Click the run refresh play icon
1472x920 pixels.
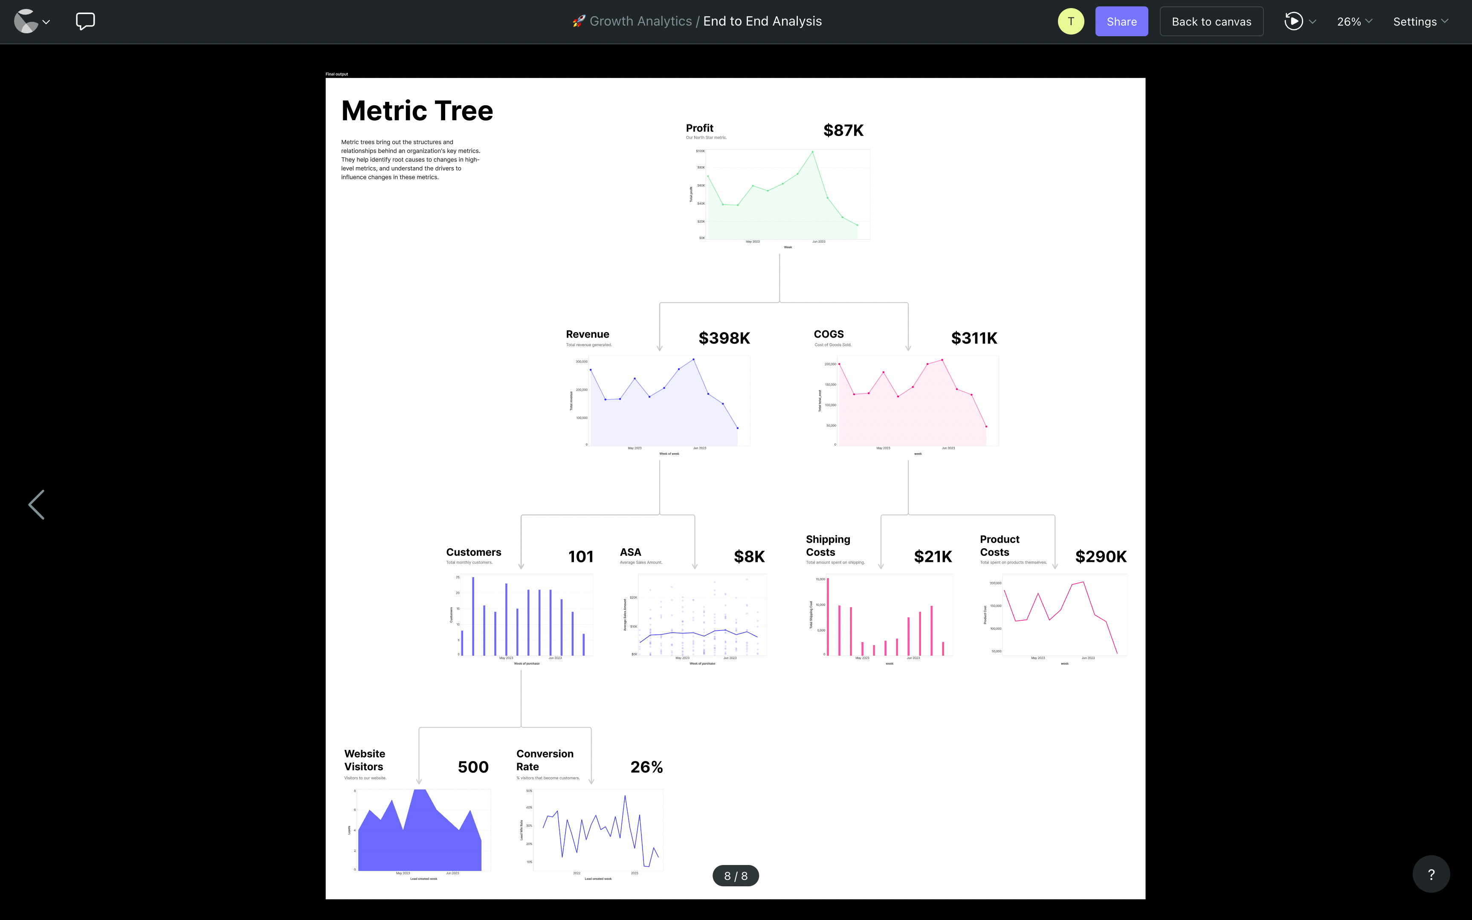1293,21
